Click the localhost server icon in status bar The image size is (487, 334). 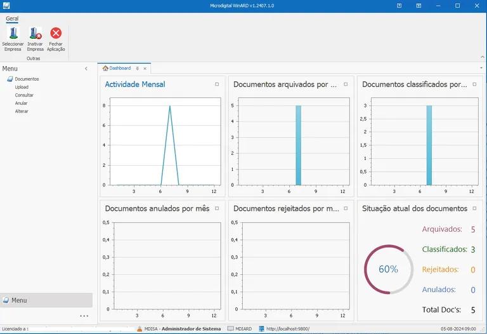[x=261, y=329]
